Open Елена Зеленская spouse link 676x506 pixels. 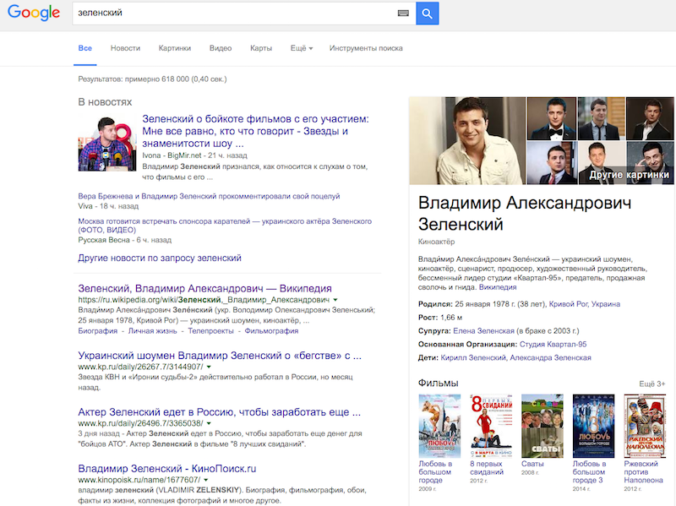(483, 330)
